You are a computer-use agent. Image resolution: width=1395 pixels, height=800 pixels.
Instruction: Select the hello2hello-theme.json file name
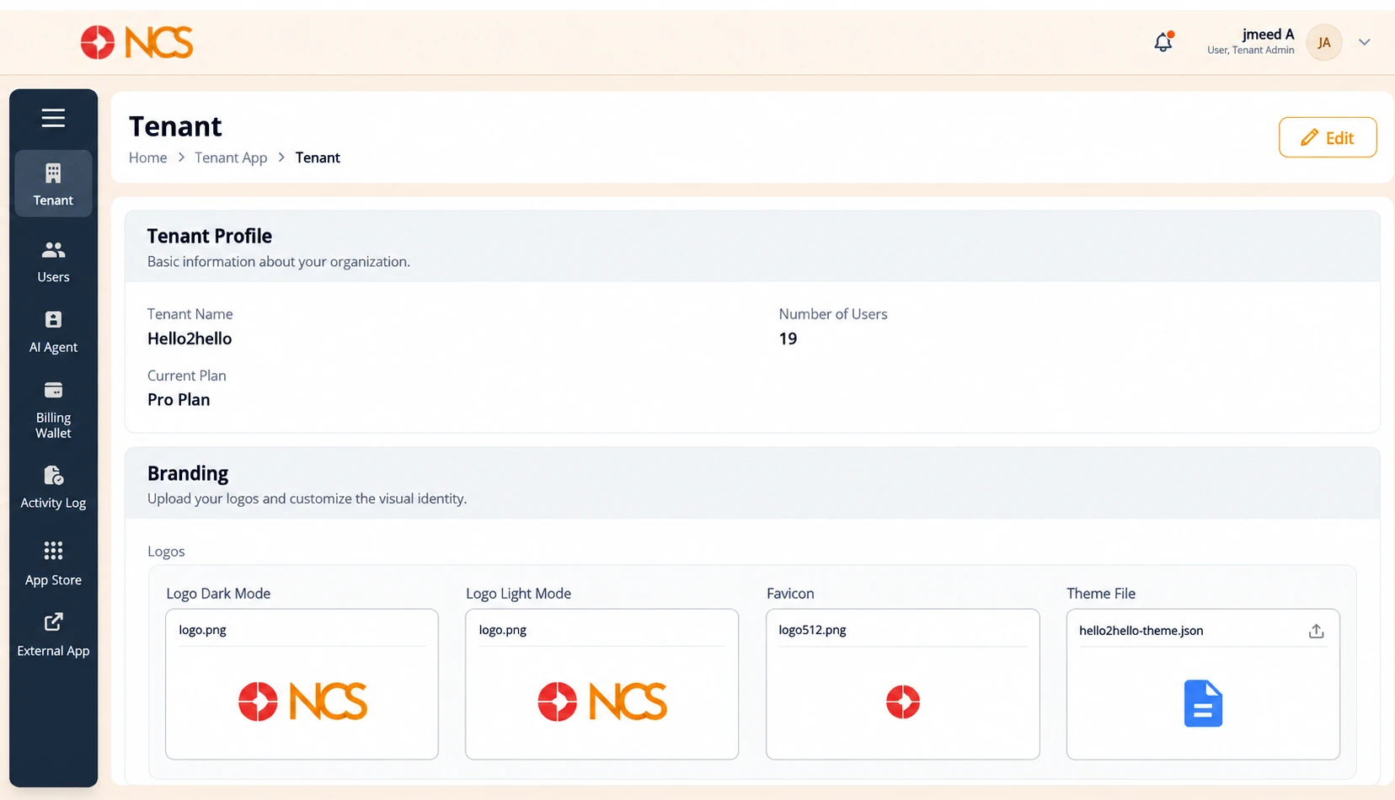[1141, 631]
